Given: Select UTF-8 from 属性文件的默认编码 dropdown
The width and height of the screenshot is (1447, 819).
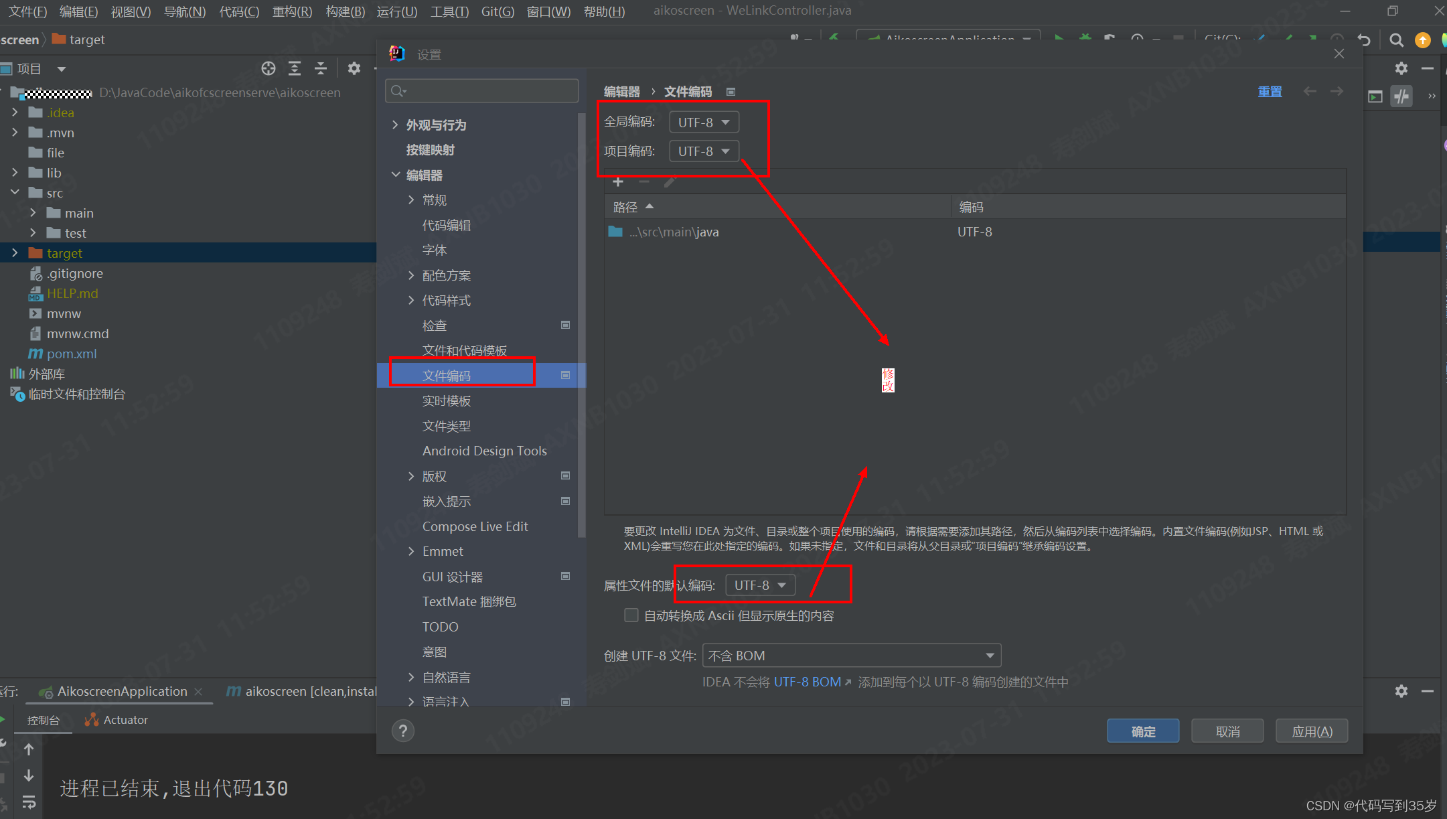Looking at the screenshot, I should click(758, 585).
